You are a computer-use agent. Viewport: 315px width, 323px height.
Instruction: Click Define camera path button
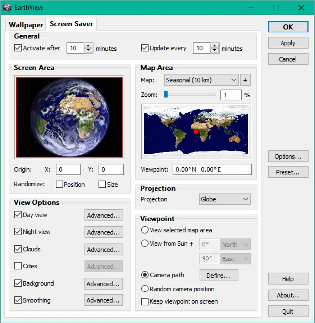[219, 275]
